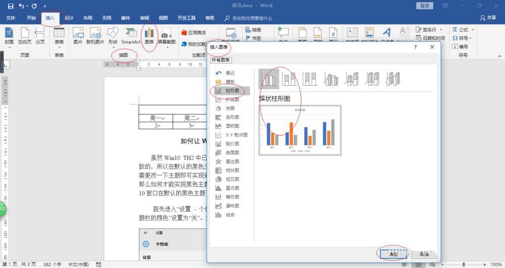Expand the 公式 equation dropdown

point(473,30)
